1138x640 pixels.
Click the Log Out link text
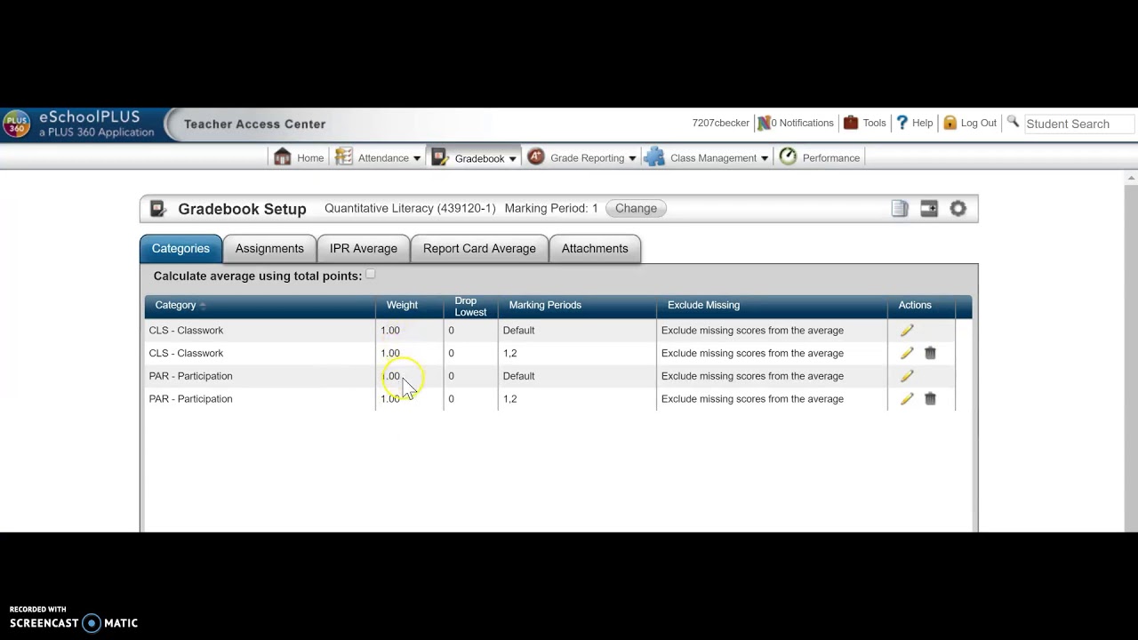click(979, 123)
